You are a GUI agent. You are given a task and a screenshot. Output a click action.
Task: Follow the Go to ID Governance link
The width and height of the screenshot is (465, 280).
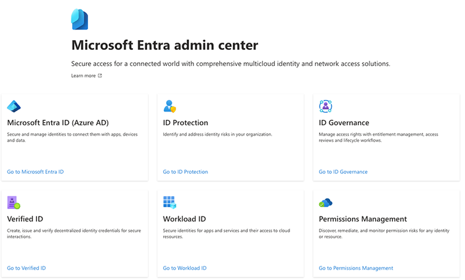point(343,172)
